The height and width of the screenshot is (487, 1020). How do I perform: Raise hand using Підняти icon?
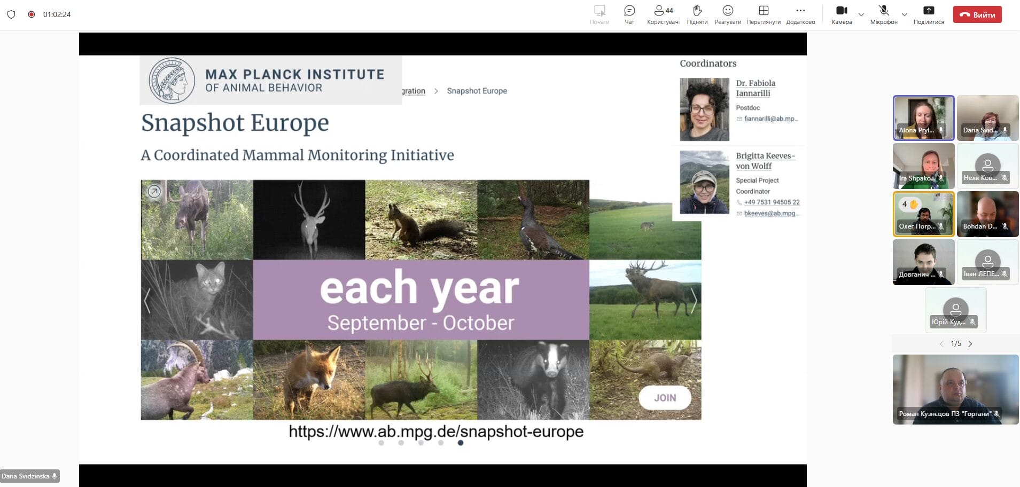click(x=697, y=11)
